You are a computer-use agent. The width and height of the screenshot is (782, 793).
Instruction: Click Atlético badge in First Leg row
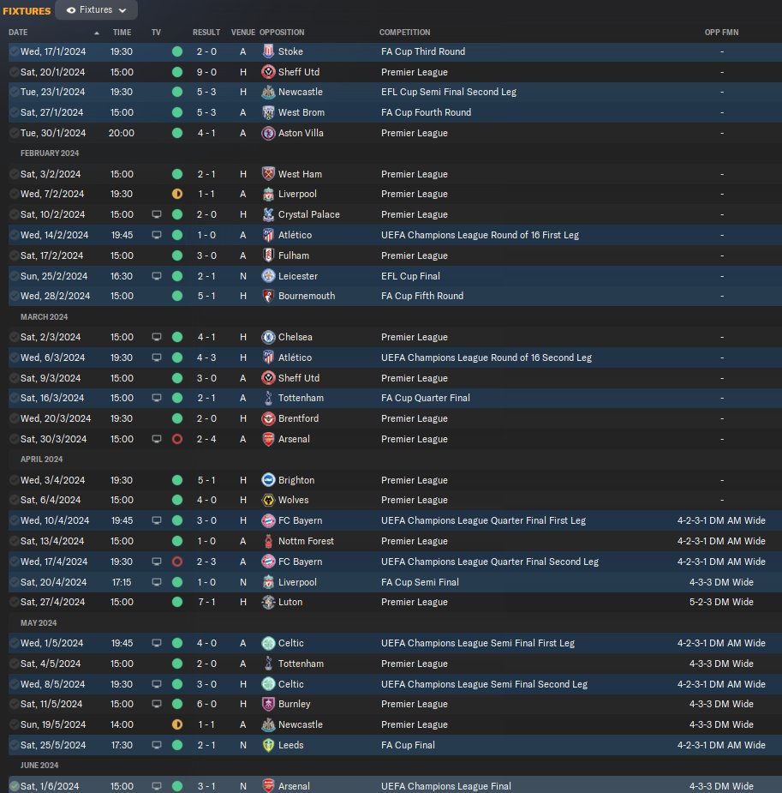[x=268, y=235]
